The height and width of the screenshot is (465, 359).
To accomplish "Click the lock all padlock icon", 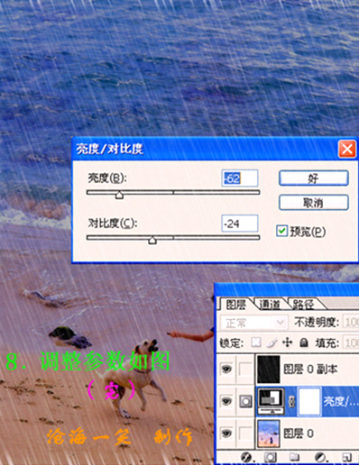I will tap(304, 342).
